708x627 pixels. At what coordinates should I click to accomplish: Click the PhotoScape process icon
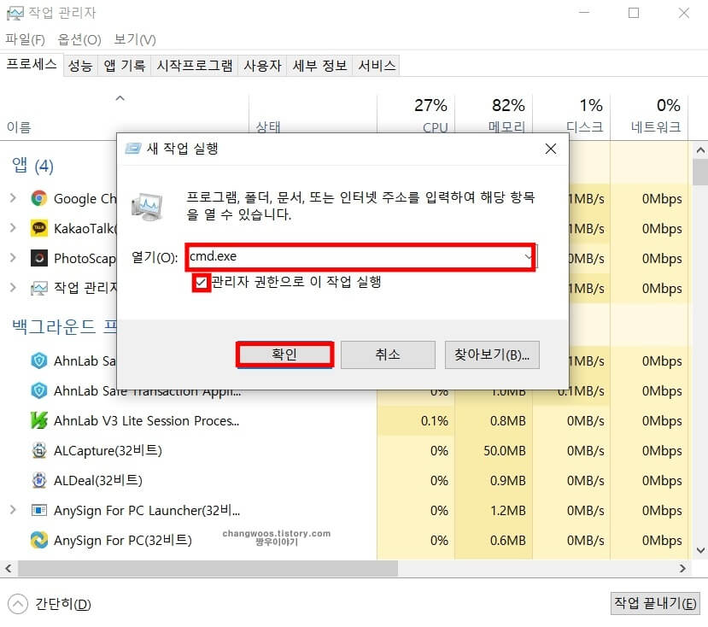pyautogui.click(x=38, y=258)
